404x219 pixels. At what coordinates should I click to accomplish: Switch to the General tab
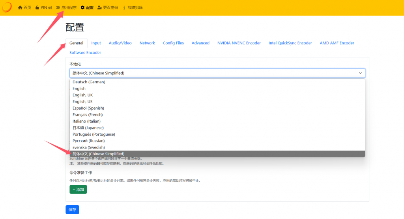tap(76, 43)
